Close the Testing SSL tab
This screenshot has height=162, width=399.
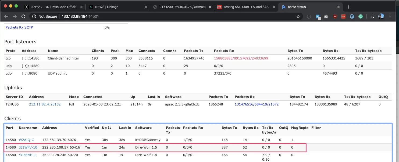[x=275, y=7]
